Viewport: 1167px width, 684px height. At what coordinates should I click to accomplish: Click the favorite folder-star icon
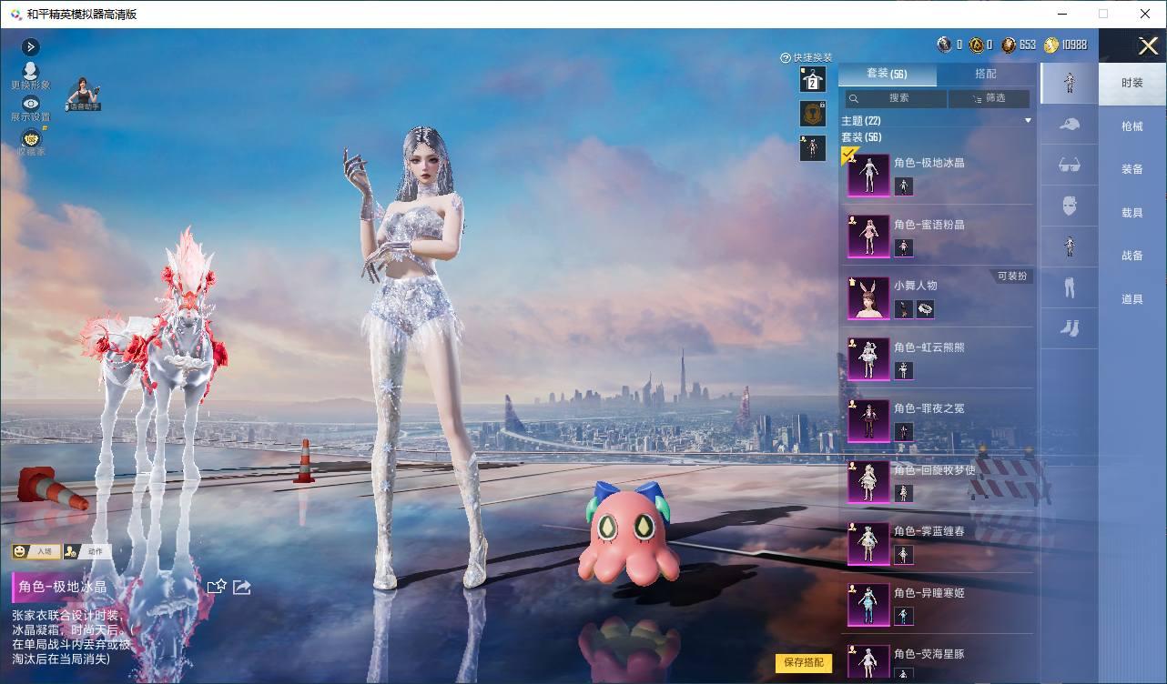[217, 587]
